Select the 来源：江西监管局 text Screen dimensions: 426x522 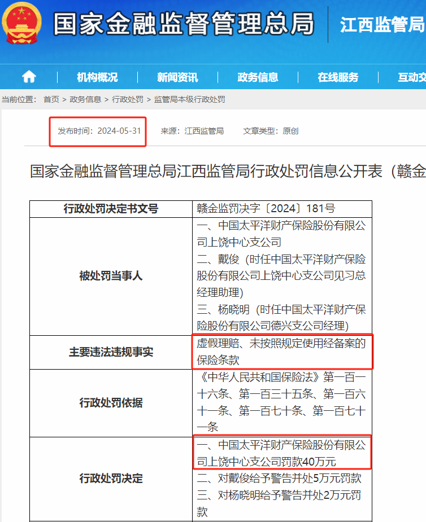pyautogui.click(x=192, y=131)
